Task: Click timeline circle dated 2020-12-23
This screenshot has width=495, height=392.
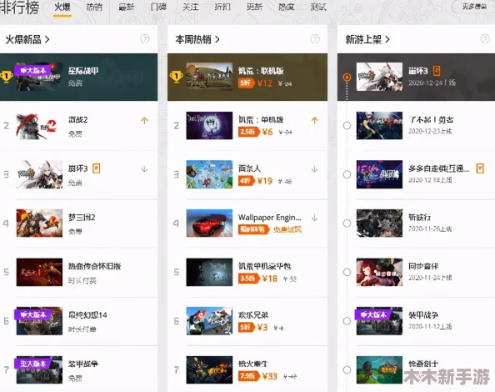Action: (347, 126)
